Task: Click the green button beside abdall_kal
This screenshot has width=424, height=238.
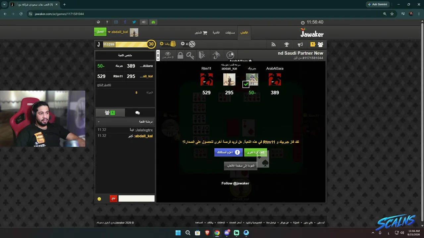Action: click(100, 32)
